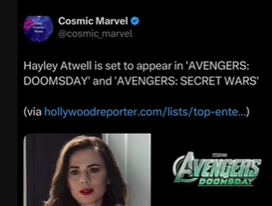Open the Cosmic Marvel profile avatar

pyautogui.click(x=38, y=29)
